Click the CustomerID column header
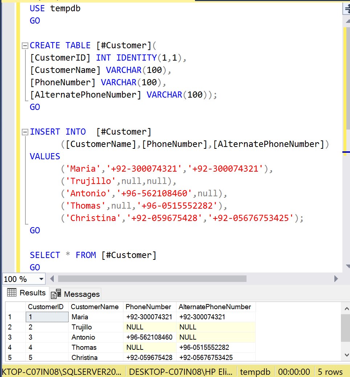This screenshot has width=350, height=377. click(46, 307)
